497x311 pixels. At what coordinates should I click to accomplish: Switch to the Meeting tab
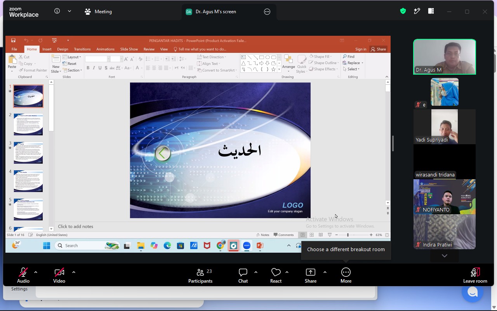[98, 12]
